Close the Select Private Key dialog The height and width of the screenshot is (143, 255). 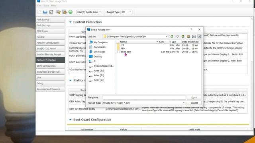click(x=199, y=29)
